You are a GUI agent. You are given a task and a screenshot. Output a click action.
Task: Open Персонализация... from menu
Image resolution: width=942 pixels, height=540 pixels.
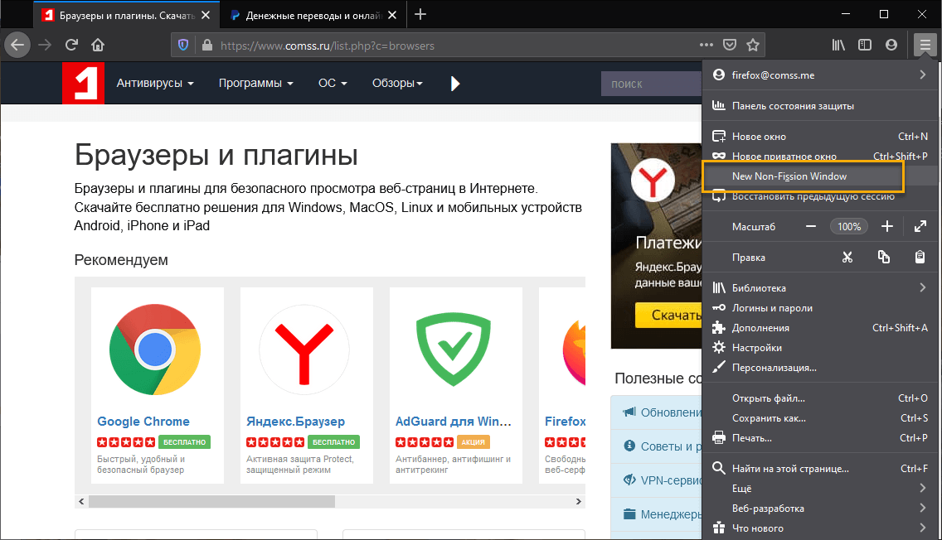coord(819,367)
